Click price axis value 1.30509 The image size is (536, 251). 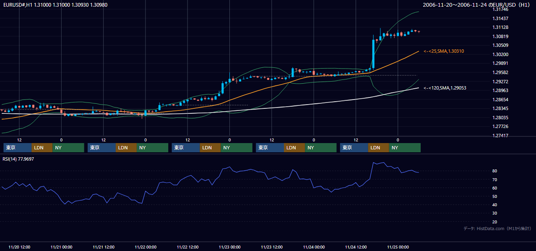click(x=501, y=45)
